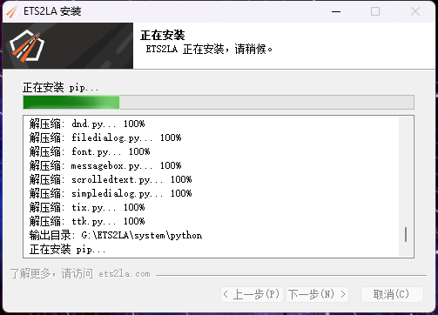Viewport: 438px width, 315px height.
Task: Select the ttk.py log line
Action: [87, 221]
